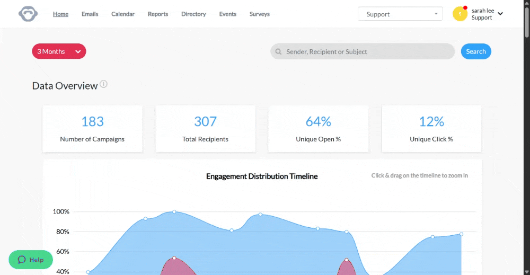Click the 60% axis label
The height and width of the screenshot is (275, 530).
click(63, 252)
